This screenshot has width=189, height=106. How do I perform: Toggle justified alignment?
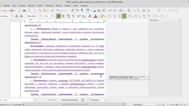coord(124,16)
